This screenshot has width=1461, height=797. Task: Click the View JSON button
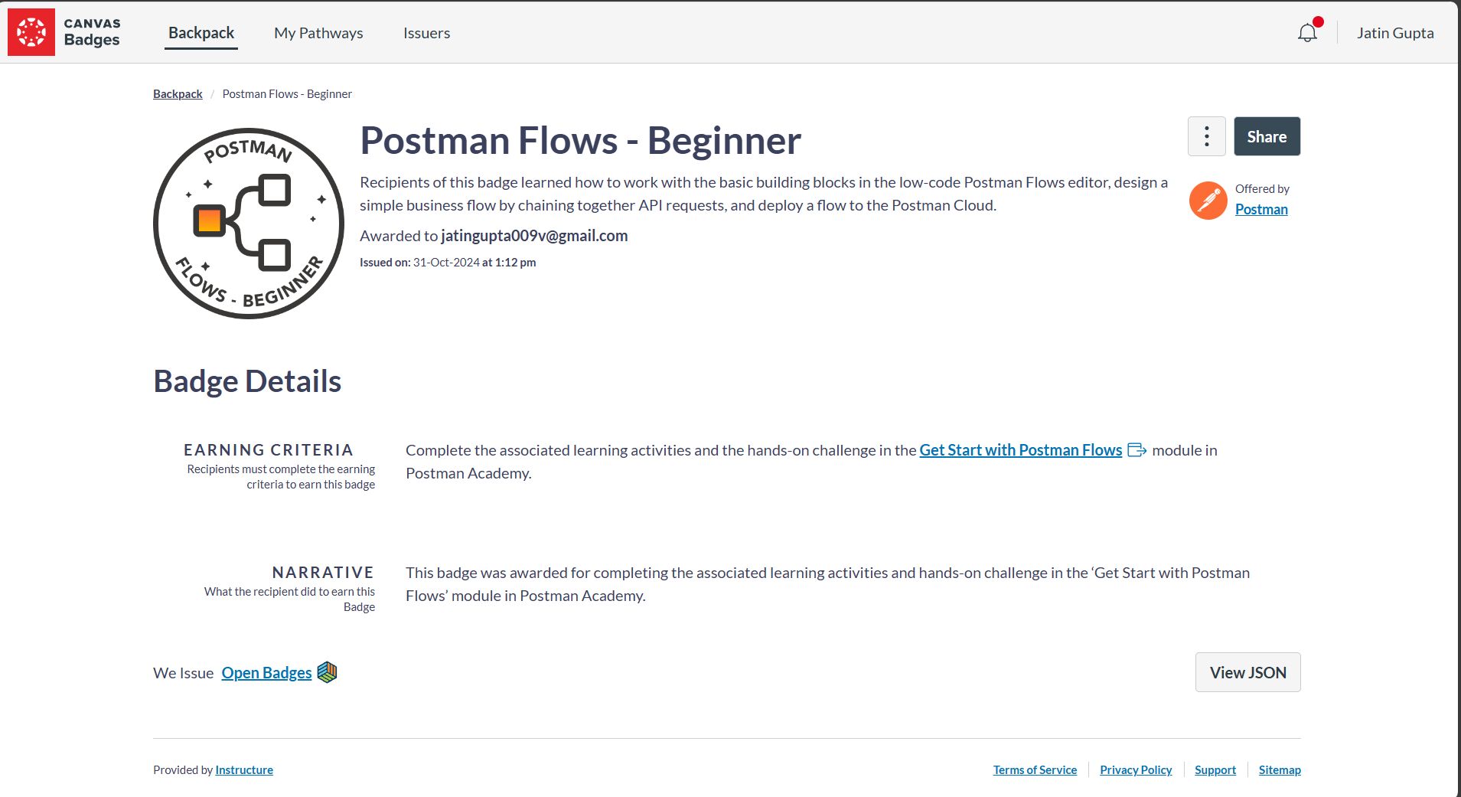(1247, 671)
